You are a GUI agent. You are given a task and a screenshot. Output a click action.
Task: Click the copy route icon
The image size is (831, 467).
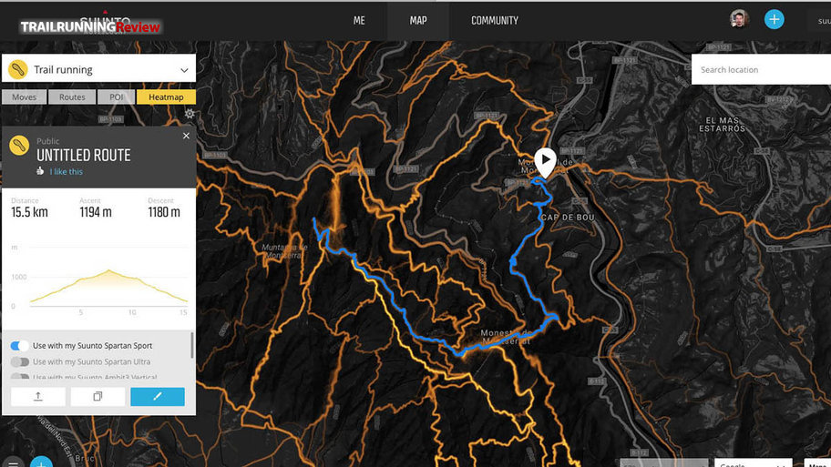[97, 396]
